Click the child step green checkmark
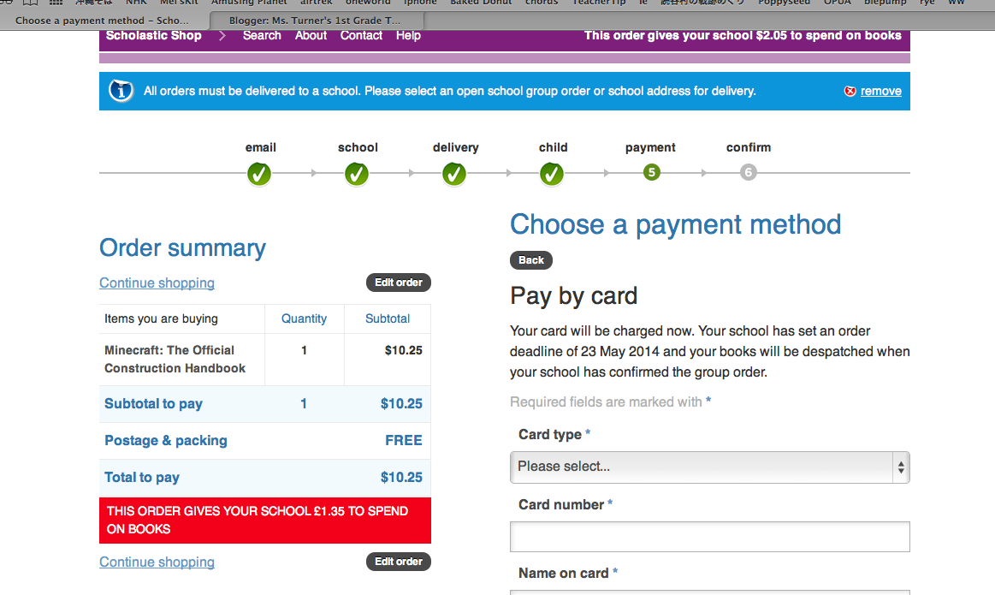 (x=552, y=173)
